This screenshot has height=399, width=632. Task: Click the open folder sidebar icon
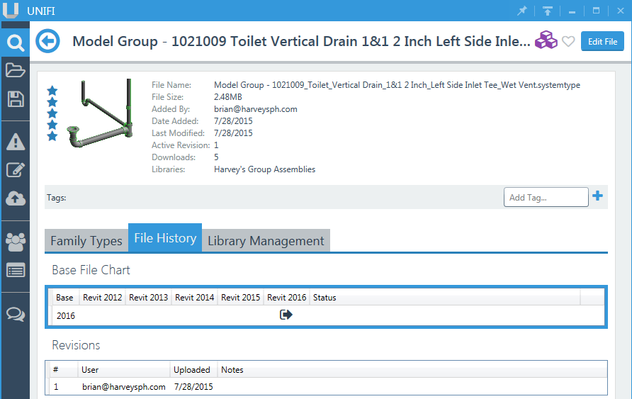coord(16,71)
